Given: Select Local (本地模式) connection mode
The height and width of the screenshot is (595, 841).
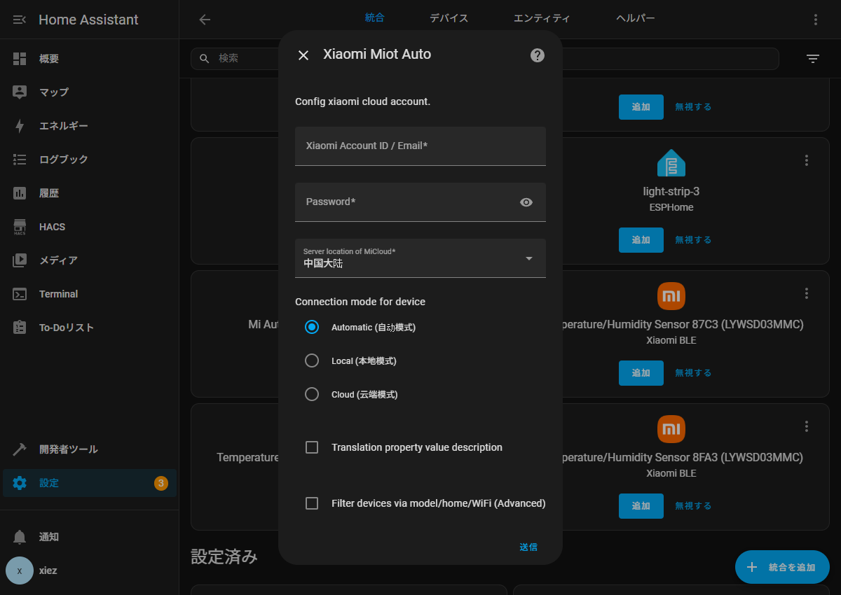Looking at the screenshot, I should coord(312,360).
